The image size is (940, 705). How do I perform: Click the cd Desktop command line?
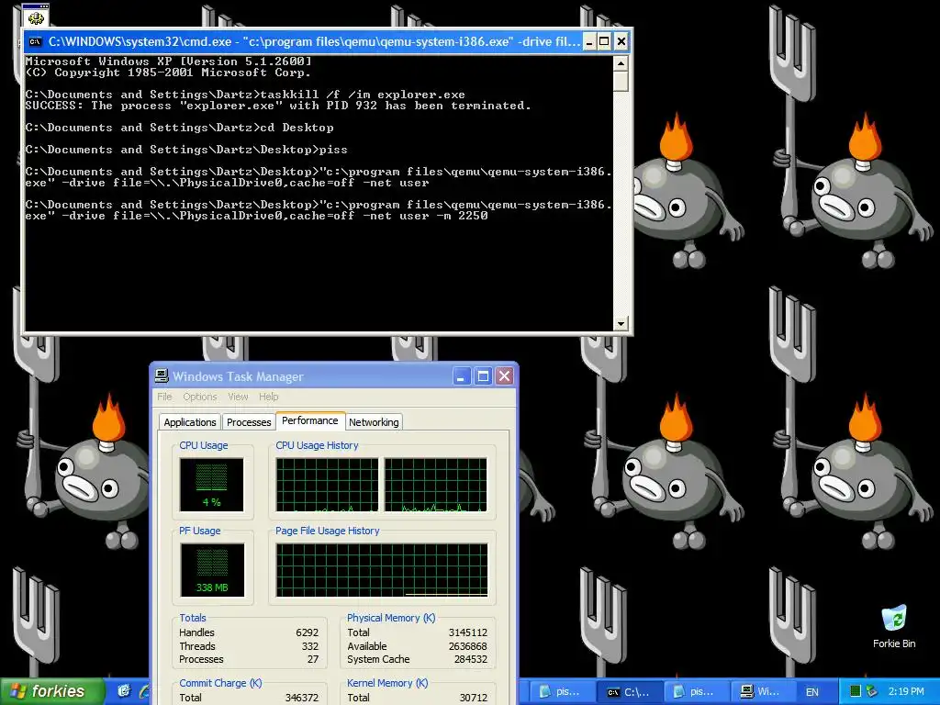(179, 128)
